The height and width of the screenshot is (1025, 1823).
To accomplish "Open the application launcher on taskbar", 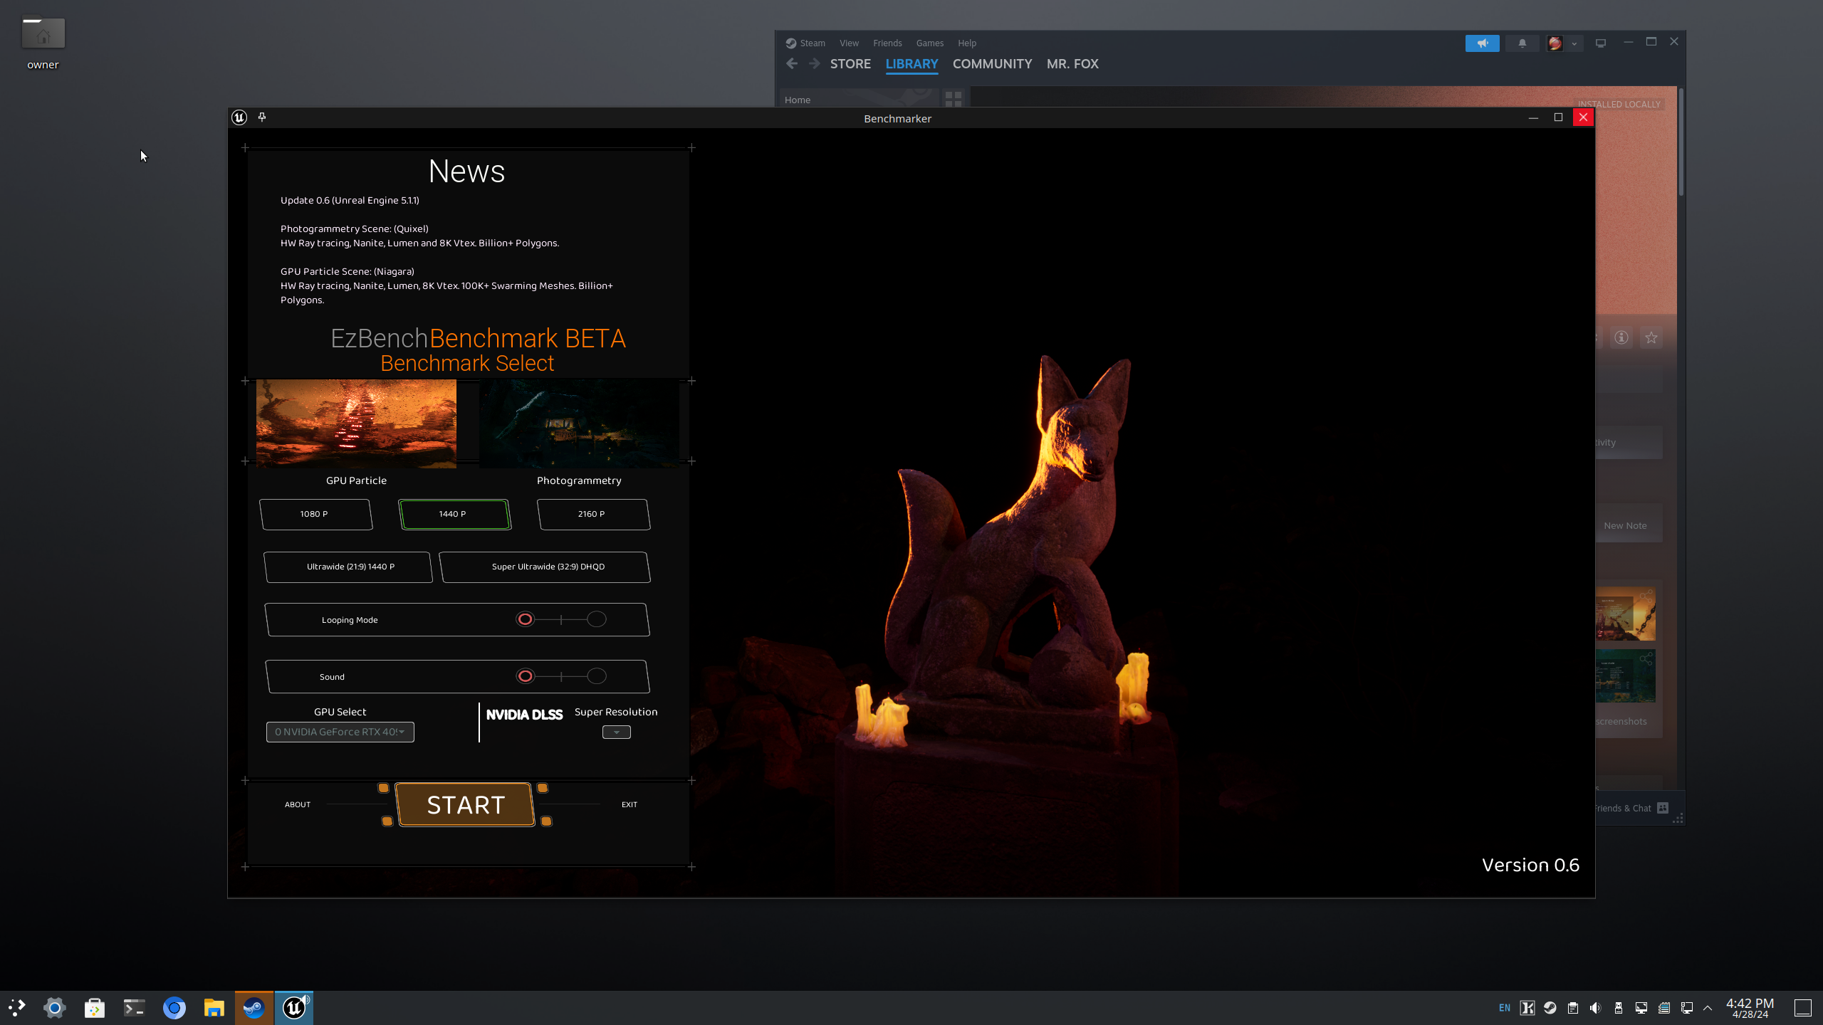I will (17, 1008).
